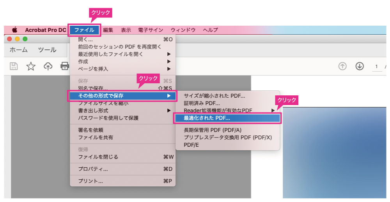Click the blue document page preview
390x202 pixels.
335,153
